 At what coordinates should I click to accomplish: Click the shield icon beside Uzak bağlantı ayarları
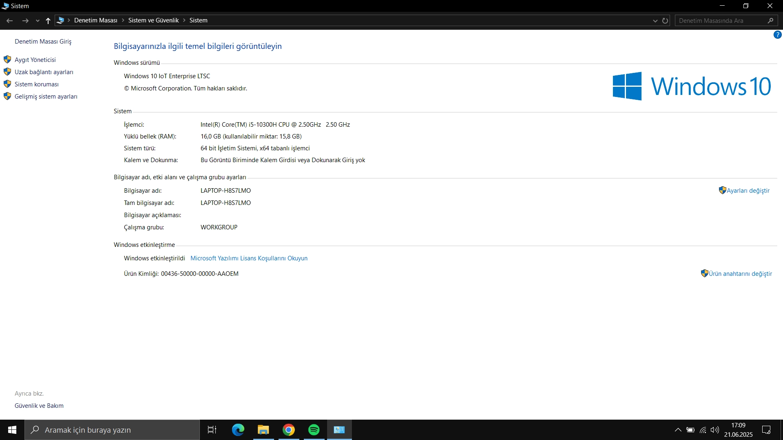coord(7,72)
